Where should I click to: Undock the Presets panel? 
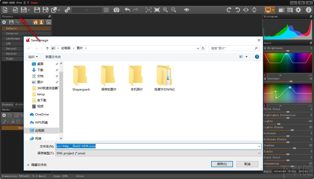[x=50, y=17]
